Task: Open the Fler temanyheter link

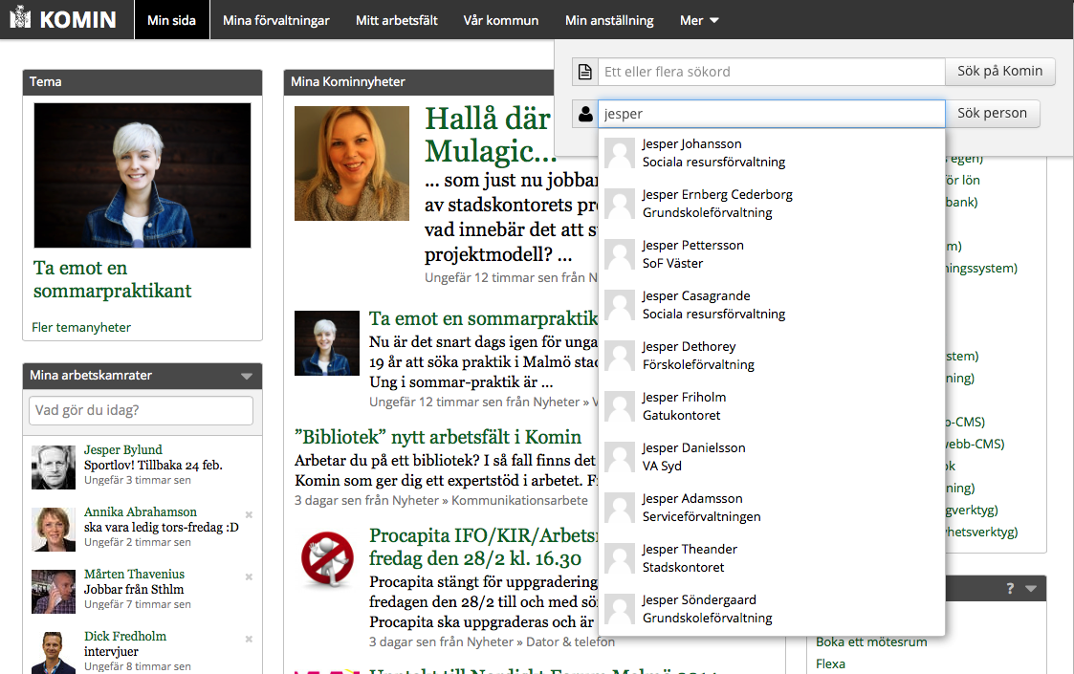Action: 81,327
